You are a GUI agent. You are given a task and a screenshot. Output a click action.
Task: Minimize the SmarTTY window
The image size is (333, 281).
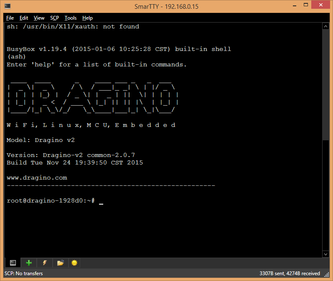[294, 5]
